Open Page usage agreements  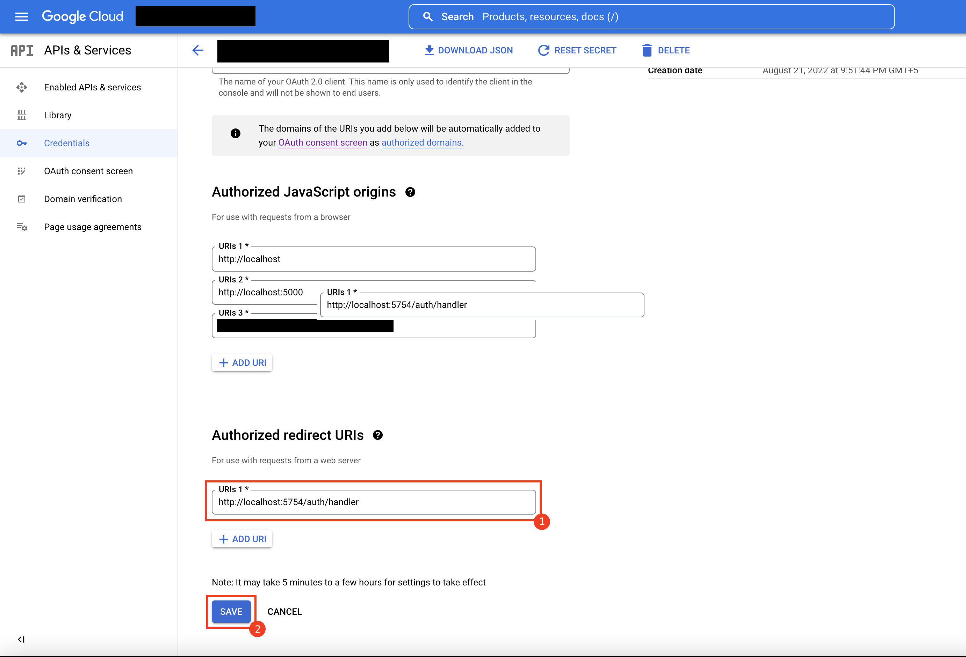pyautogui.click(x=92, y=227)
